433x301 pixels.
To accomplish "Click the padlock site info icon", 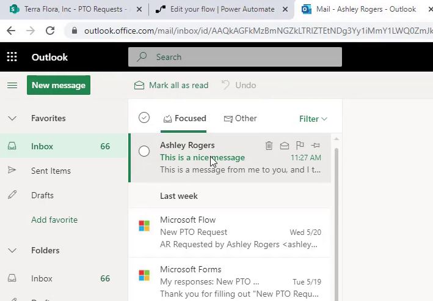I will pos(75,31).
